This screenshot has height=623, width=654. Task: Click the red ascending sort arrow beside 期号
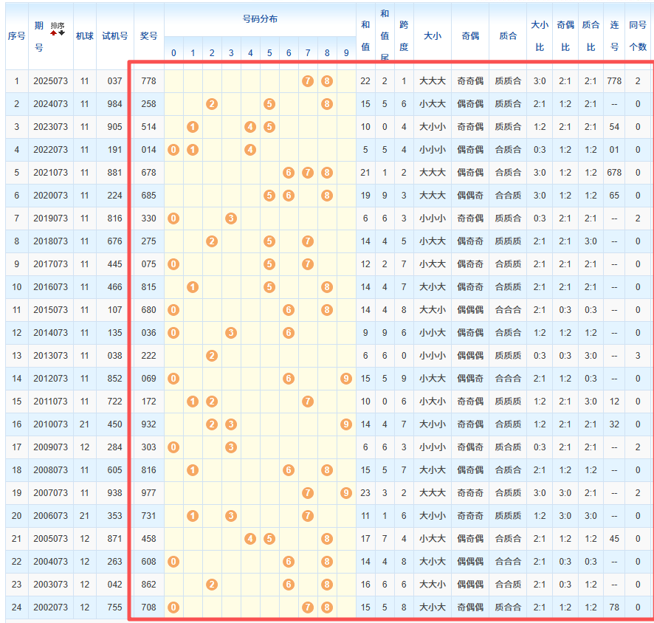[x=53, y=33]
